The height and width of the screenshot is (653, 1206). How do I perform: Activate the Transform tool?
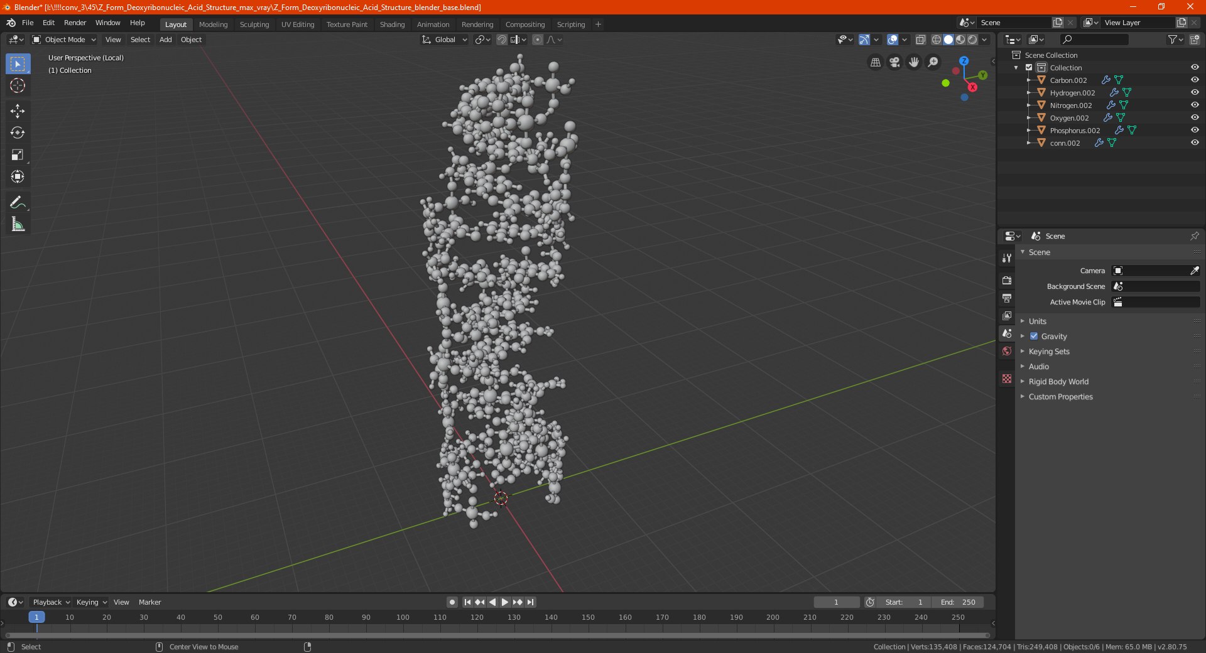point(18,177)
